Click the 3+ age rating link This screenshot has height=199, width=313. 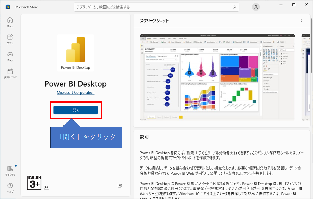point(46,187)
